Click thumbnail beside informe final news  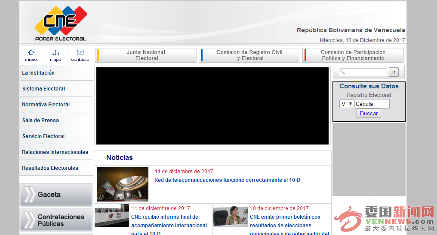point(112,216)
